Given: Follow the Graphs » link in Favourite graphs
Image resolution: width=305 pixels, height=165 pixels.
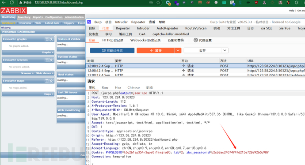Looking at the screenshot, I should [x=47, y=52].
